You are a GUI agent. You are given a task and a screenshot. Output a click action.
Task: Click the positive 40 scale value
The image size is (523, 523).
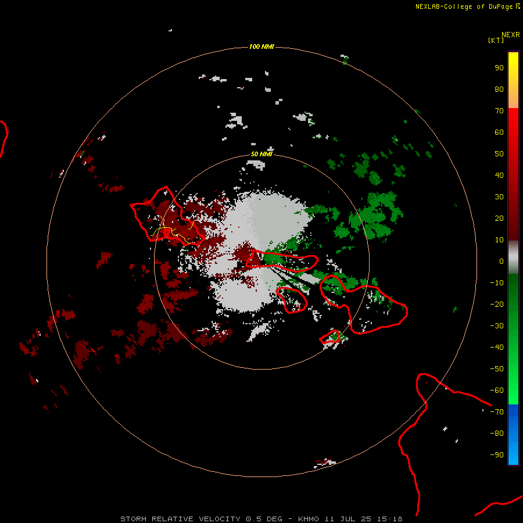click(499, 175)
